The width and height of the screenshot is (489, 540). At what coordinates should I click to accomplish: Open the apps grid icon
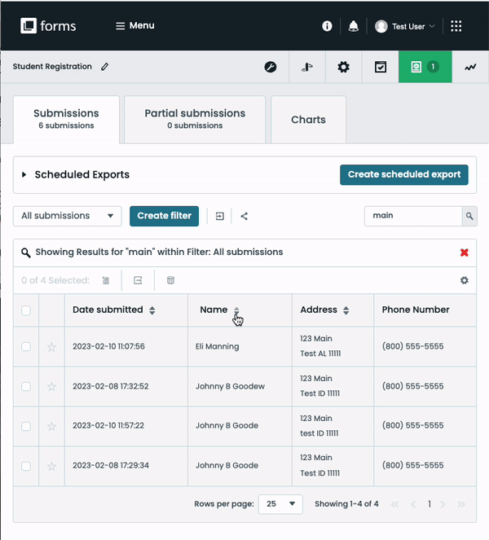coord(456,26)
